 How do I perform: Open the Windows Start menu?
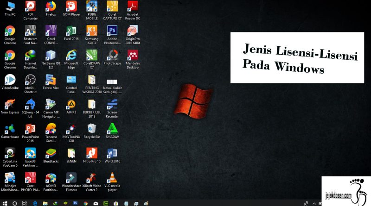click(x=5, y=203)
